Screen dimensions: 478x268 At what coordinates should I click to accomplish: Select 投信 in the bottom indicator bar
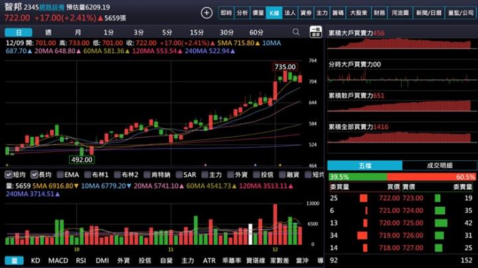tap(145, 261)
